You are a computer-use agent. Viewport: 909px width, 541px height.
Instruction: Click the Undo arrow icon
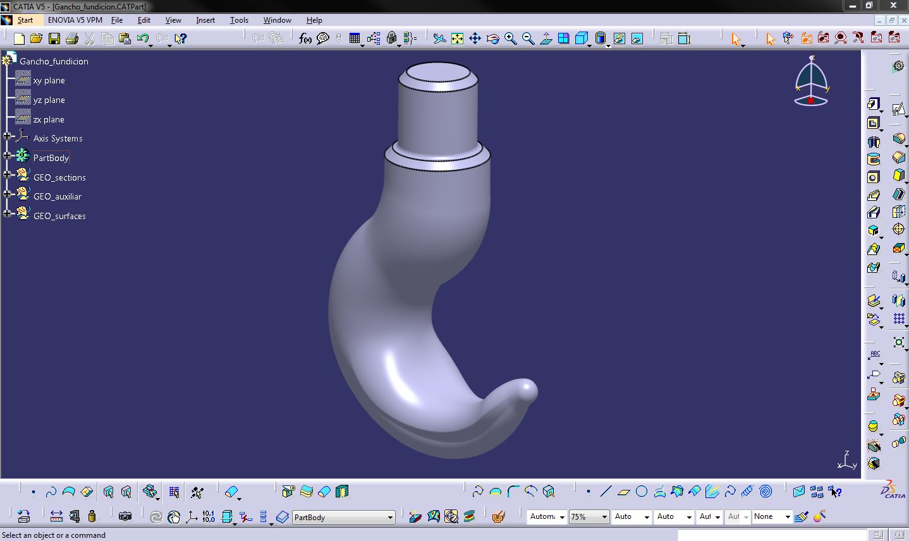[142, 39]
